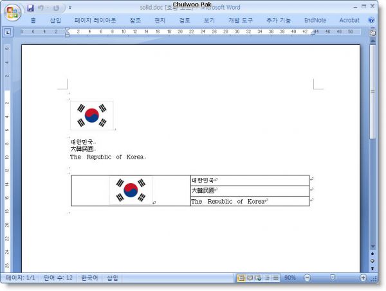
Task: Click the tab stop selector box
Action: pyautogui.click(x=8, y=32)
